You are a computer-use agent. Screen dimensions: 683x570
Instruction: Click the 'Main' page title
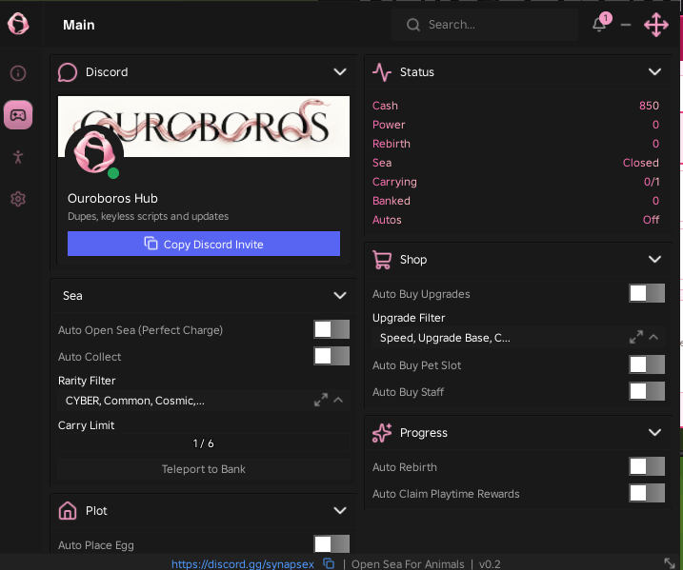(x=79, y=25)
